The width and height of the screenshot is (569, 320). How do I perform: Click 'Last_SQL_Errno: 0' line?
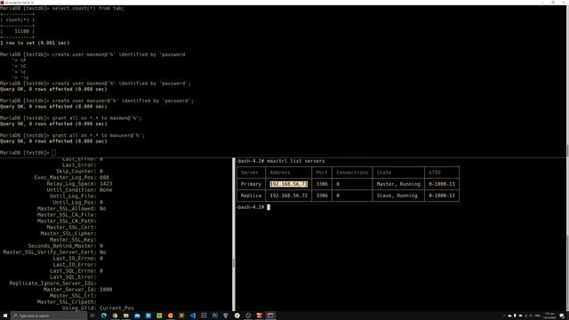(x=76, y=270)
